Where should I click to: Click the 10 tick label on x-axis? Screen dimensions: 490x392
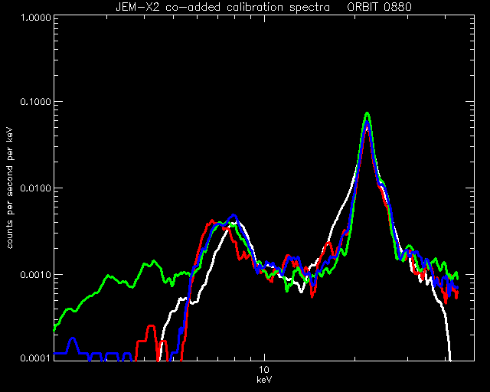point(264,370)
